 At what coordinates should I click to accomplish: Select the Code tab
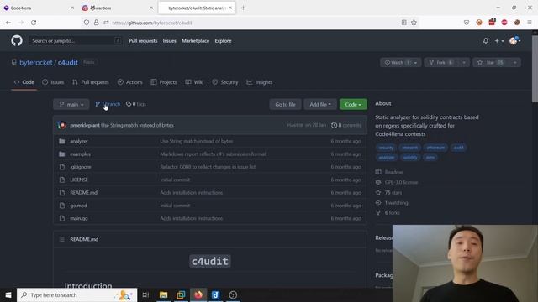coord(24,82)
